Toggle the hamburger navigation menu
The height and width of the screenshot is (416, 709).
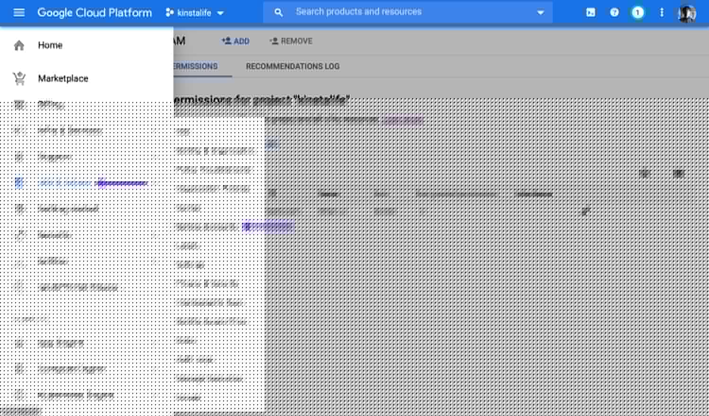point(19,13)
